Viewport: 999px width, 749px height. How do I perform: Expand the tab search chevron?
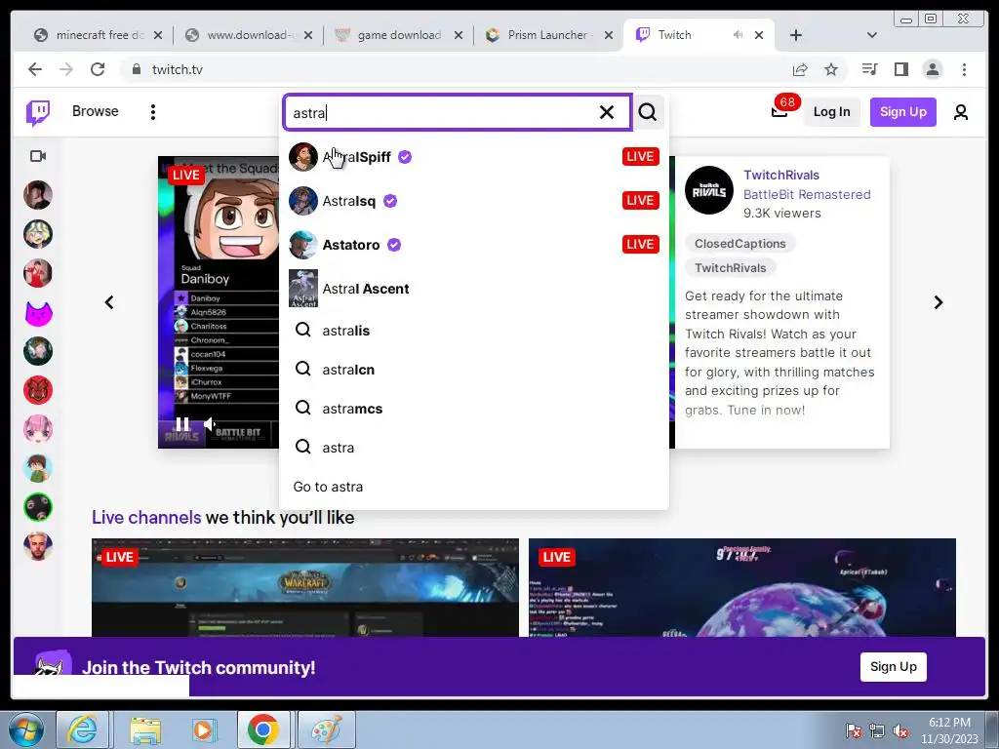[872, 35]
